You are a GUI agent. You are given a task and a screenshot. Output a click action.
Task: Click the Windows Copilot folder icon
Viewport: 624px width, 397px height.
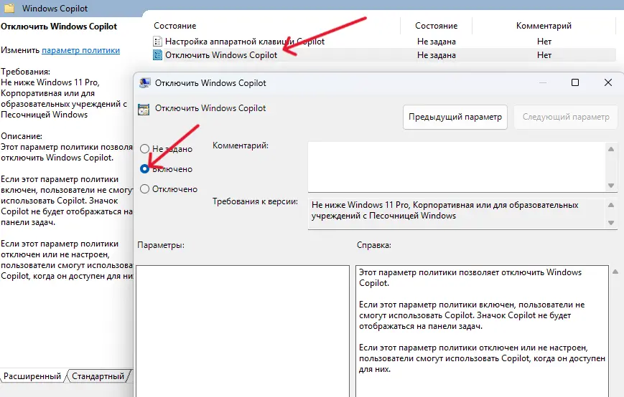tap(9, 8)
